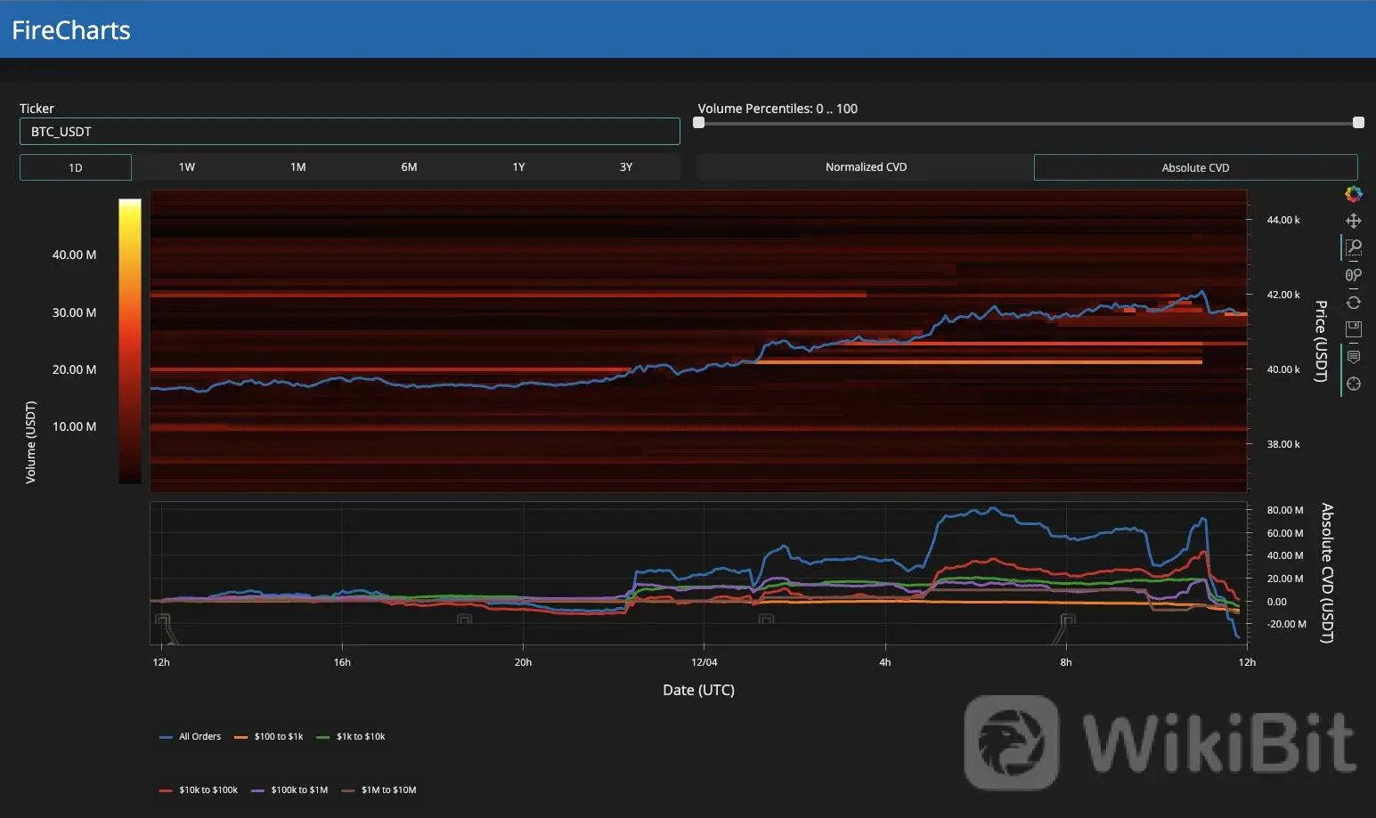The height and width of the screenshot is (818, 1376).
Task: Choose the 3Y timeframe
Action: (x=625, y=167)
